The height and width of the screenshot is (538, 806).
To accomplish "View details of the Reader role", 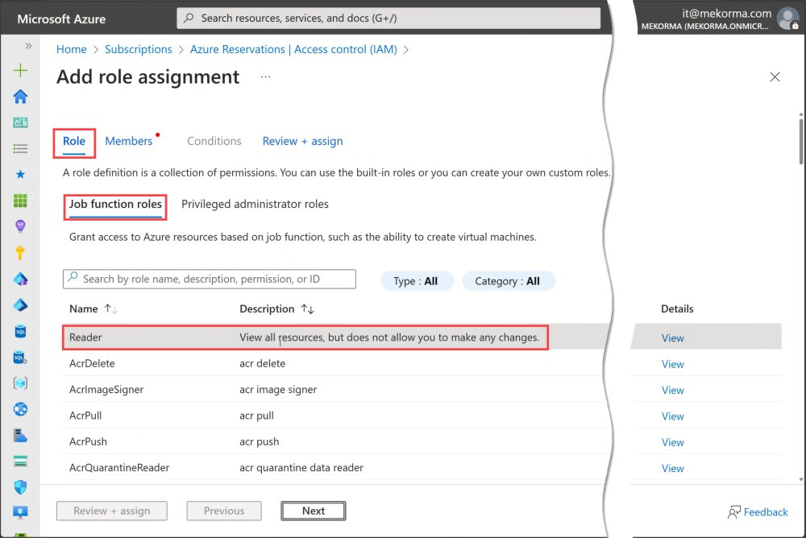I will coord(672,338).
